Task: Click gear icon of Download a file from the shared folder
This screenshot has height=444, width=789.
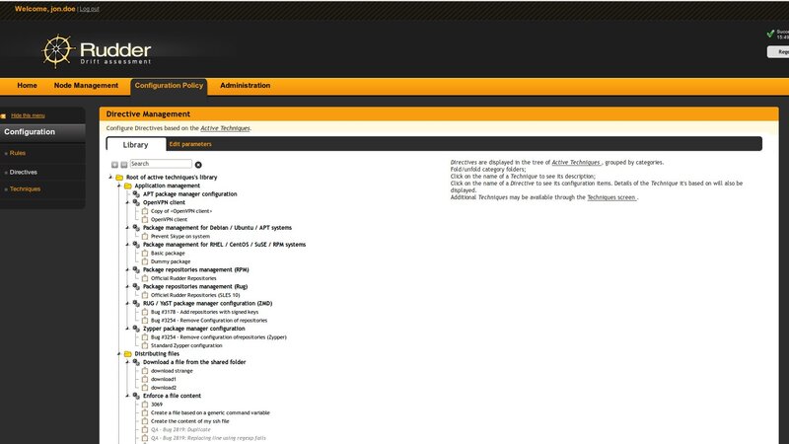Action: point(136,362)
